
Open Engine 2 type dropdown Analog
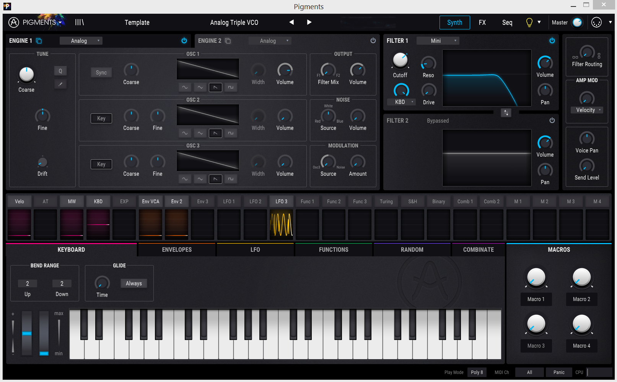tap(270, 41)
